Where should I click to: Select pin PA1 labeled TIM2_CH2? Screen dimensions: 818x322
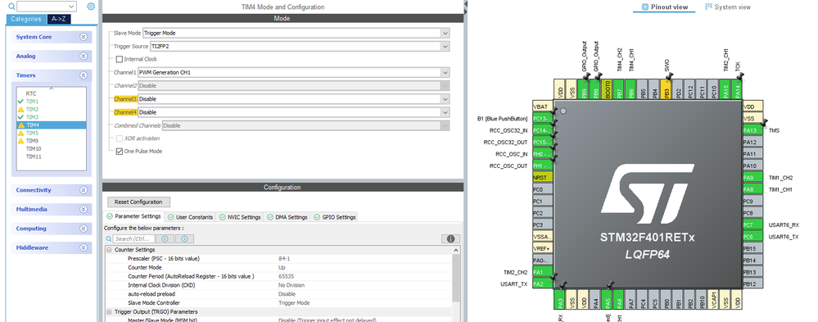543,272
